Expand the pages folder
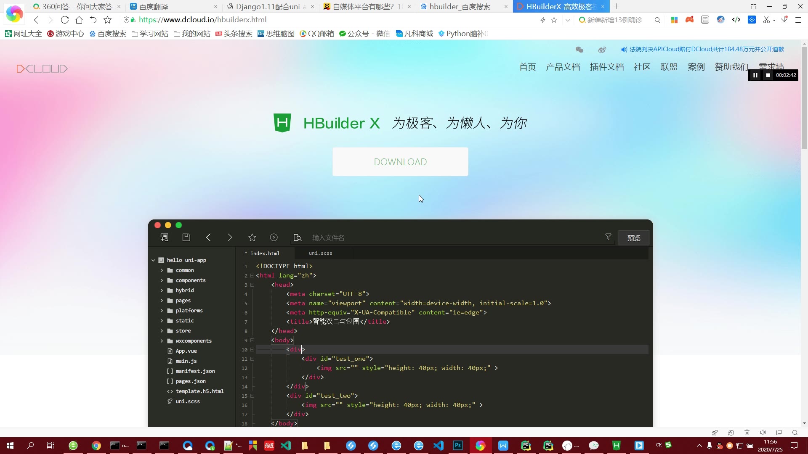The height and width of the screenshot is (454, 808). click(x=162, y=301)
